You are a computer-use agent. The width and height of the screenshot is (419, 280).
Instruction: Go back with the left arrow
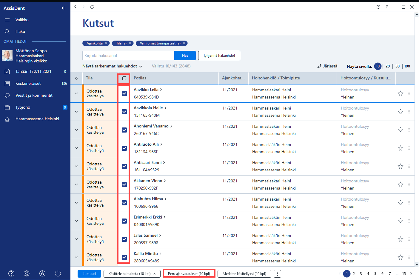pyautogui.click(x=76, y=7)
